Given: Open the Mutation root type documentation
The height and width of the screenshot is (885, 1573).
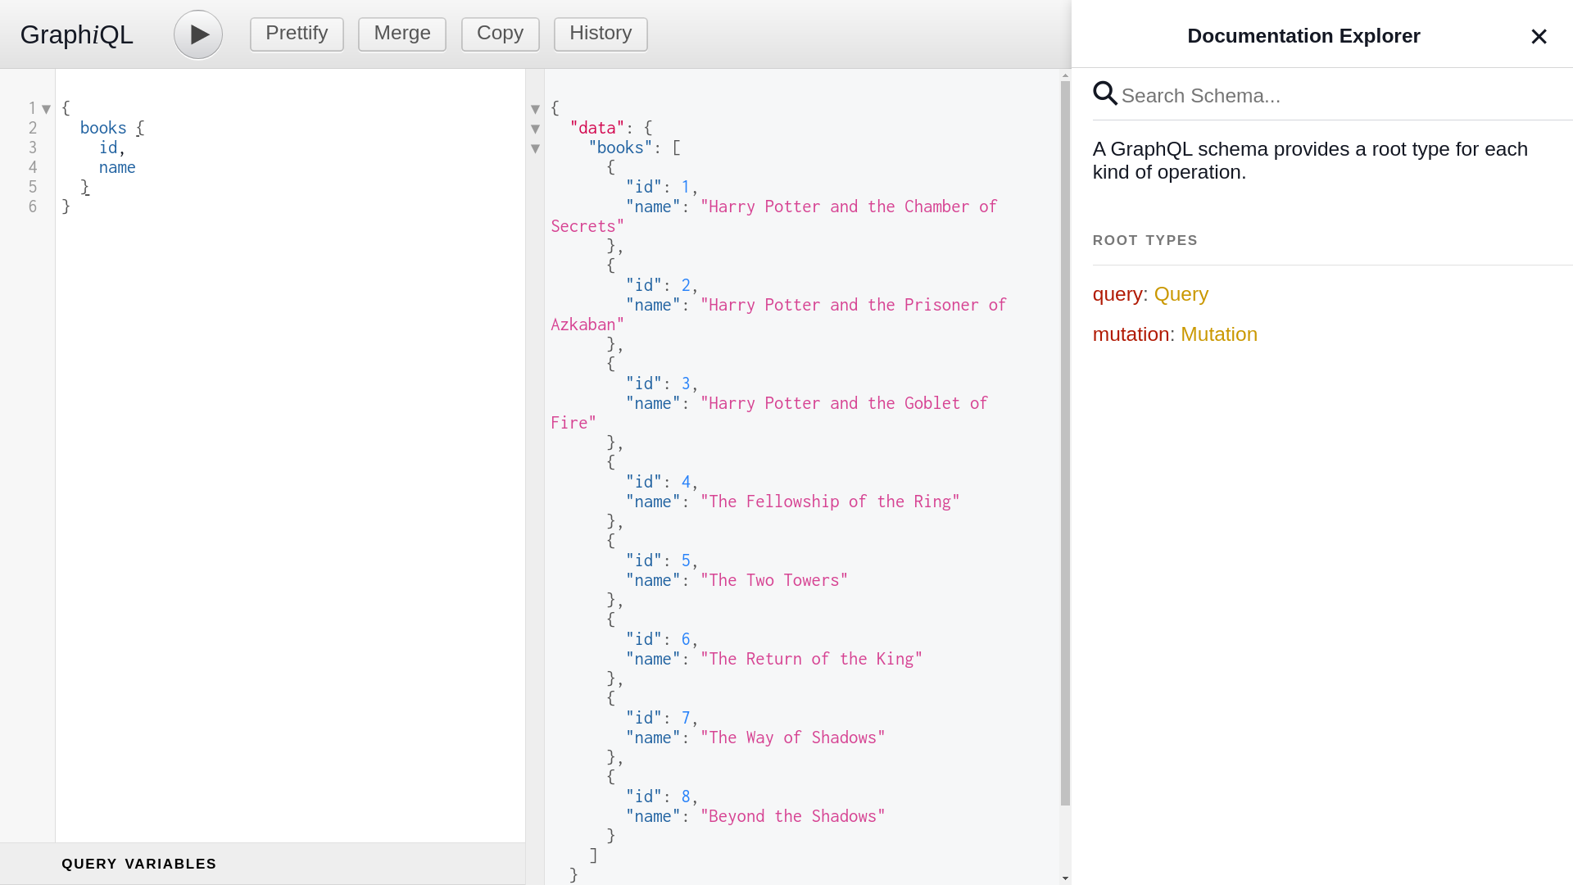Looking at the screenshot, I should (1219, 334).
